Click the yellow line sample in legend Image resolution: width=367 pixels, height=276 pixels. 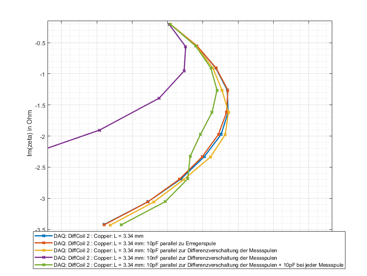tap(44, 250)
